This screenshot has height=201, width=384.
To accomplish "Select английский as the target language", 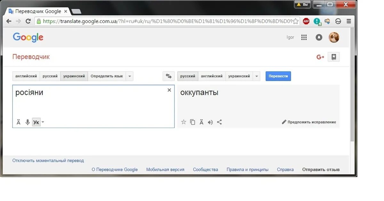I will (212, 76).
